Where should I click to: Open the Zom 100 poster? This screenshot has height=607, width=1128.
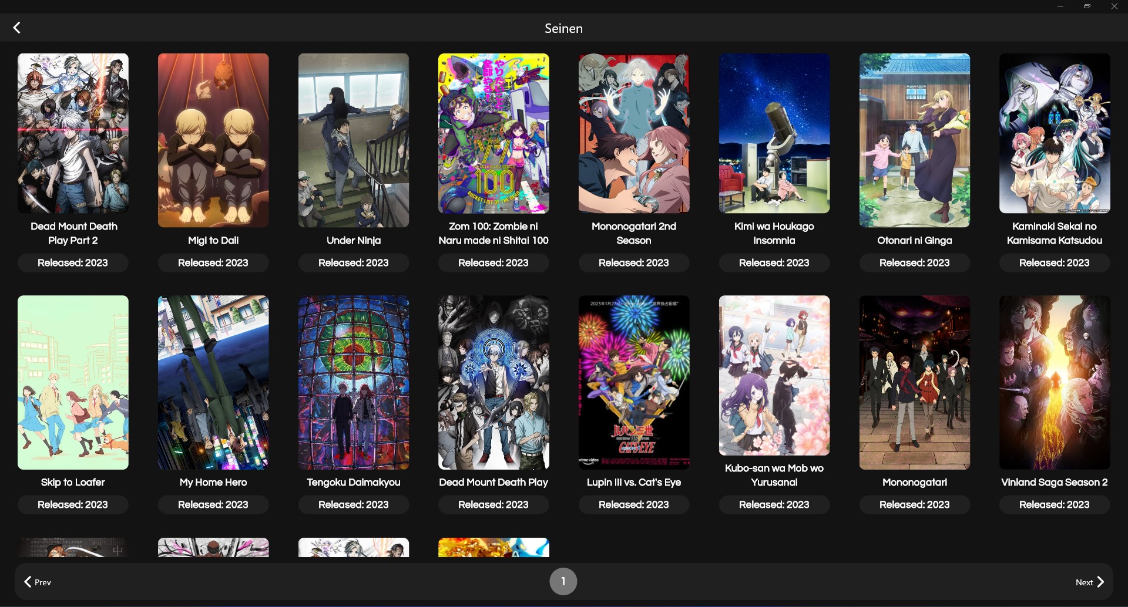(x=493, y=133)
